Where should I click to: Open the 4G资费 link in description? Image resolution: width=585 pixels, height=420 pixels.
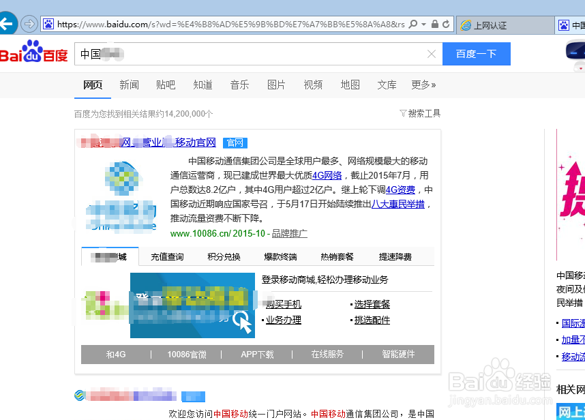(400, 190)
